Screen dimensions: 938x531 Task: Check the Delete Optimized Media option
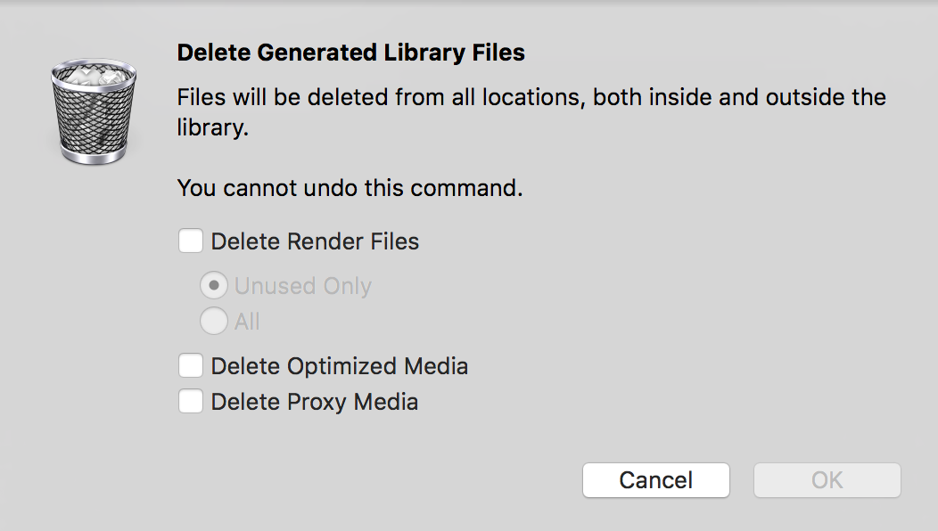pyautogui.click(x=190, y=365)
